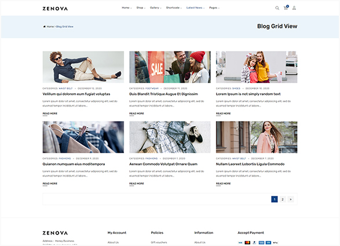Open post titled Aenean Commodo Volutpat Ornare Quam
The image size is (340, 246).
tap(163, 164)
